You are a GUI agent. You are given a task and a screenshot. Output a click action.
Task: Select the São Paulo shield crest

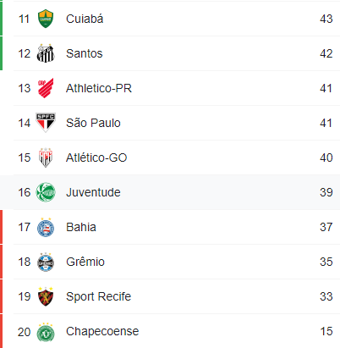click(46, 123)
